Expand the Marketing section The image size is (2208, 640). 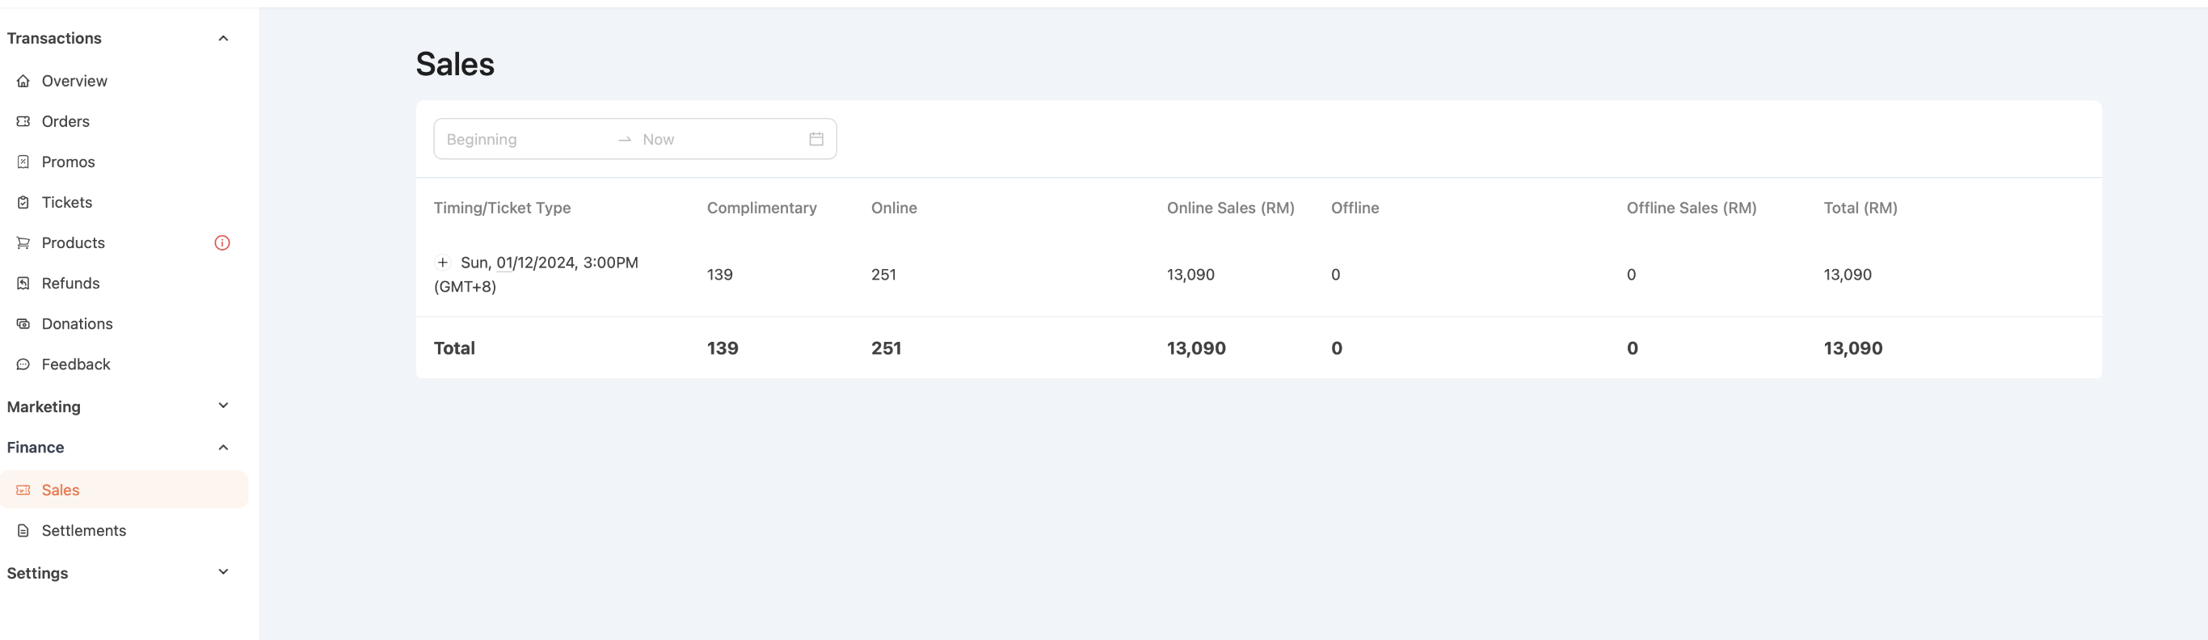(223, 406)
